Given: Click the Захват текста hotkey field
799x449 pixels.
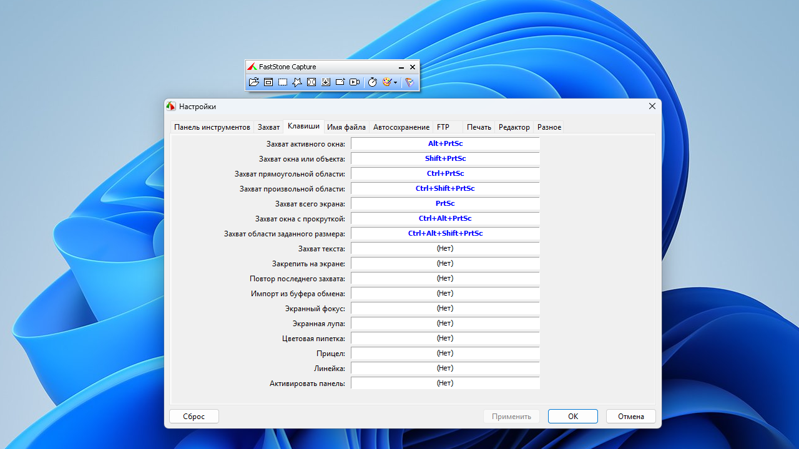Looking at the screenshot, I should [445, 249].
